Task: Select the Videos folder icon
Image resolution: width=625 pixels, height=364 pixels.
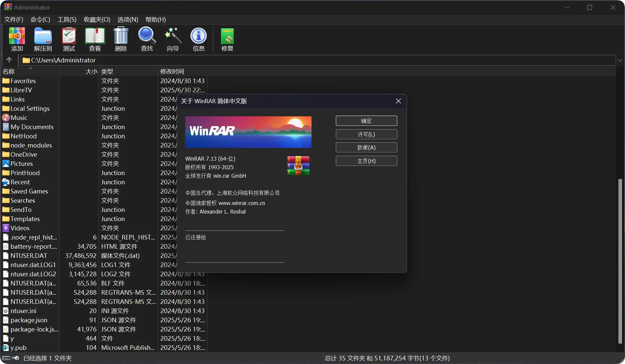Action: 6,228
